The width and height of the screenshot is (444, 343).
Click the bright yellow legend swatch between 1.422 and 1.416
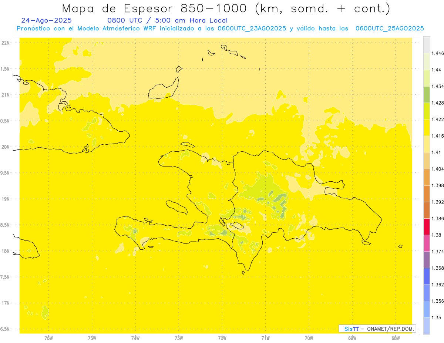427,127
